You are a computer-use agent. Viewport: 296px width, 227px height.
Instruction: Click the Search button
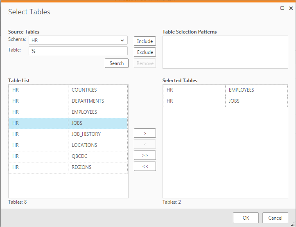click(x=116, y=63)
